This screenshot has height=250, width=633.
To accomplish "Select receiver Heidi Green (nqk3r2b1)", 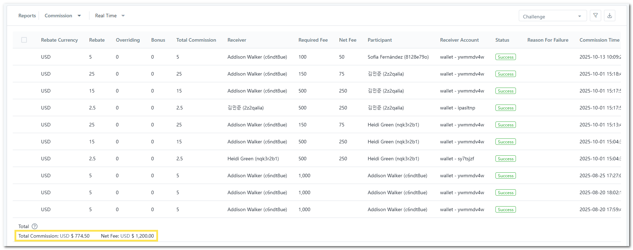I will pyautogui.click(x=253, y=159).
